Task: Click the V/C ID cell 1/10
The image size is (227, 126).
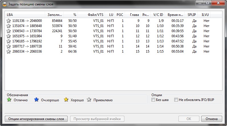Action: tap(160, 26)
